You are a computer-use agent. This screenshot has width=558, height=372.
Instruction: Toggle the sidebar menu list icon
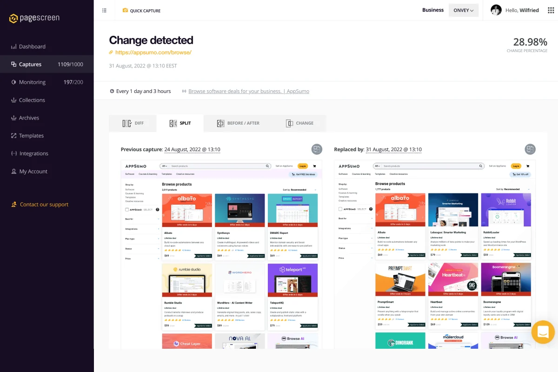(x=104, y=10)
